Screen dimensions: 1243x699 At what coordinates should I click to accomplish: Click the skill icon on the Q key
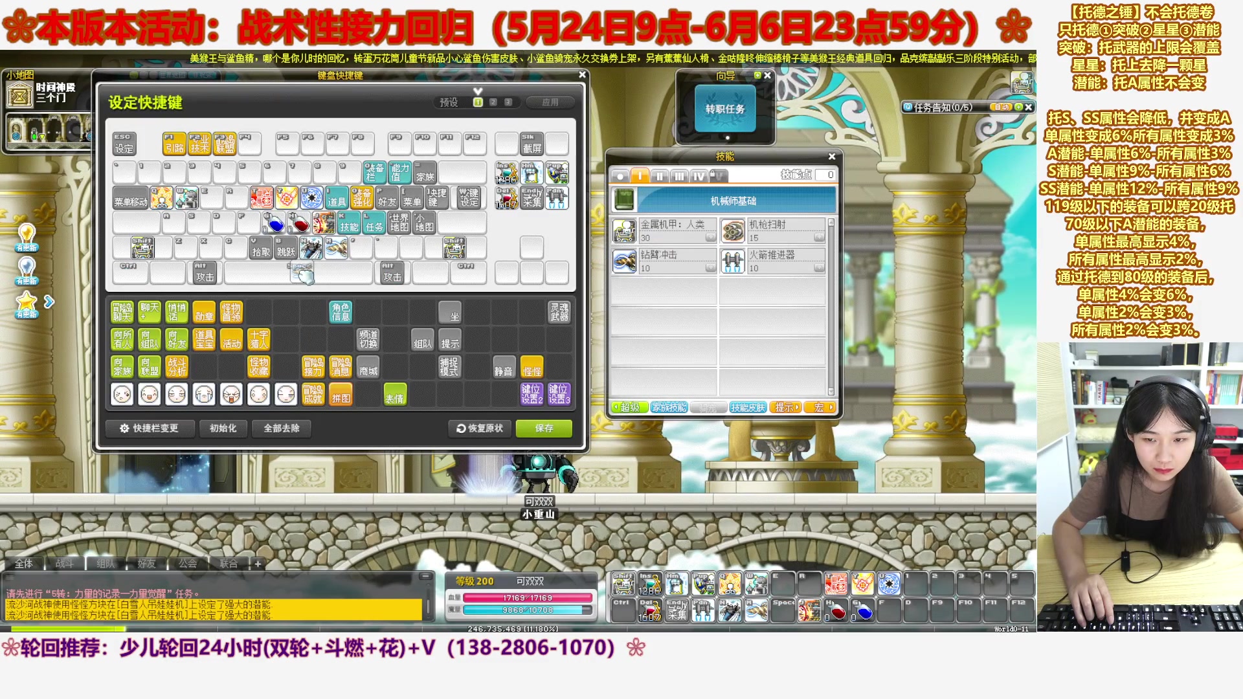[161, 197]
